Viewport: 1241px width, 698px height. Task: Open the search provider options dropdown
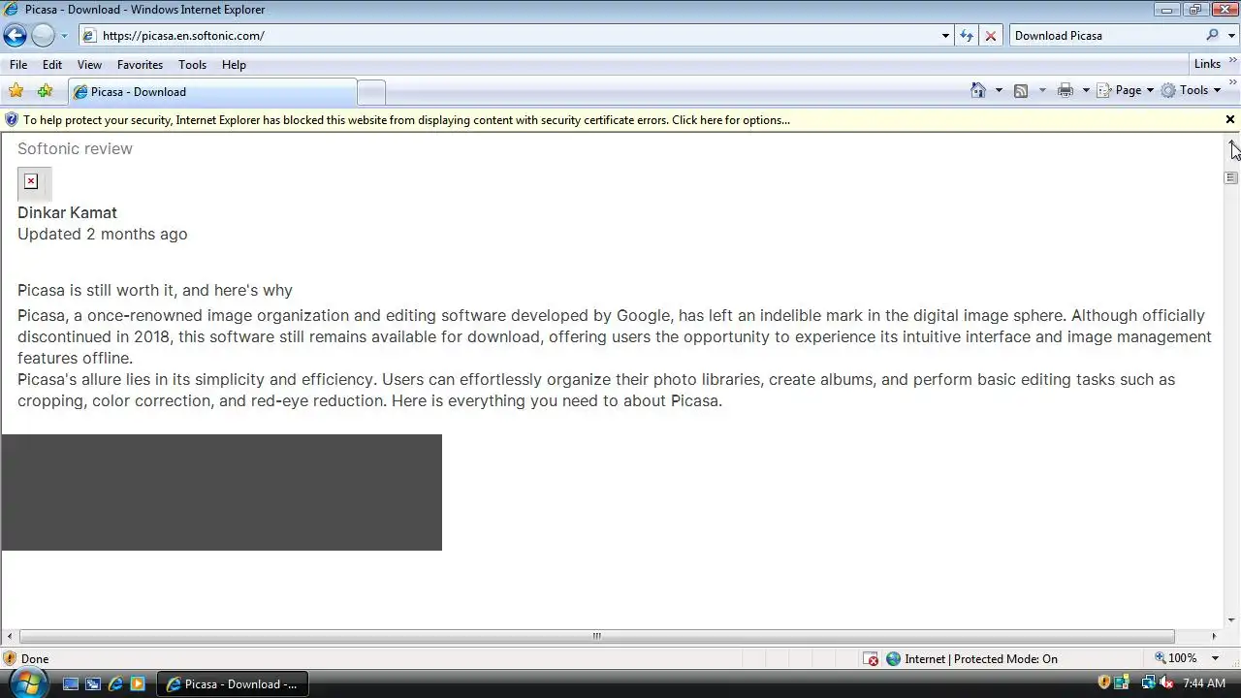[x=1230, y=36]
